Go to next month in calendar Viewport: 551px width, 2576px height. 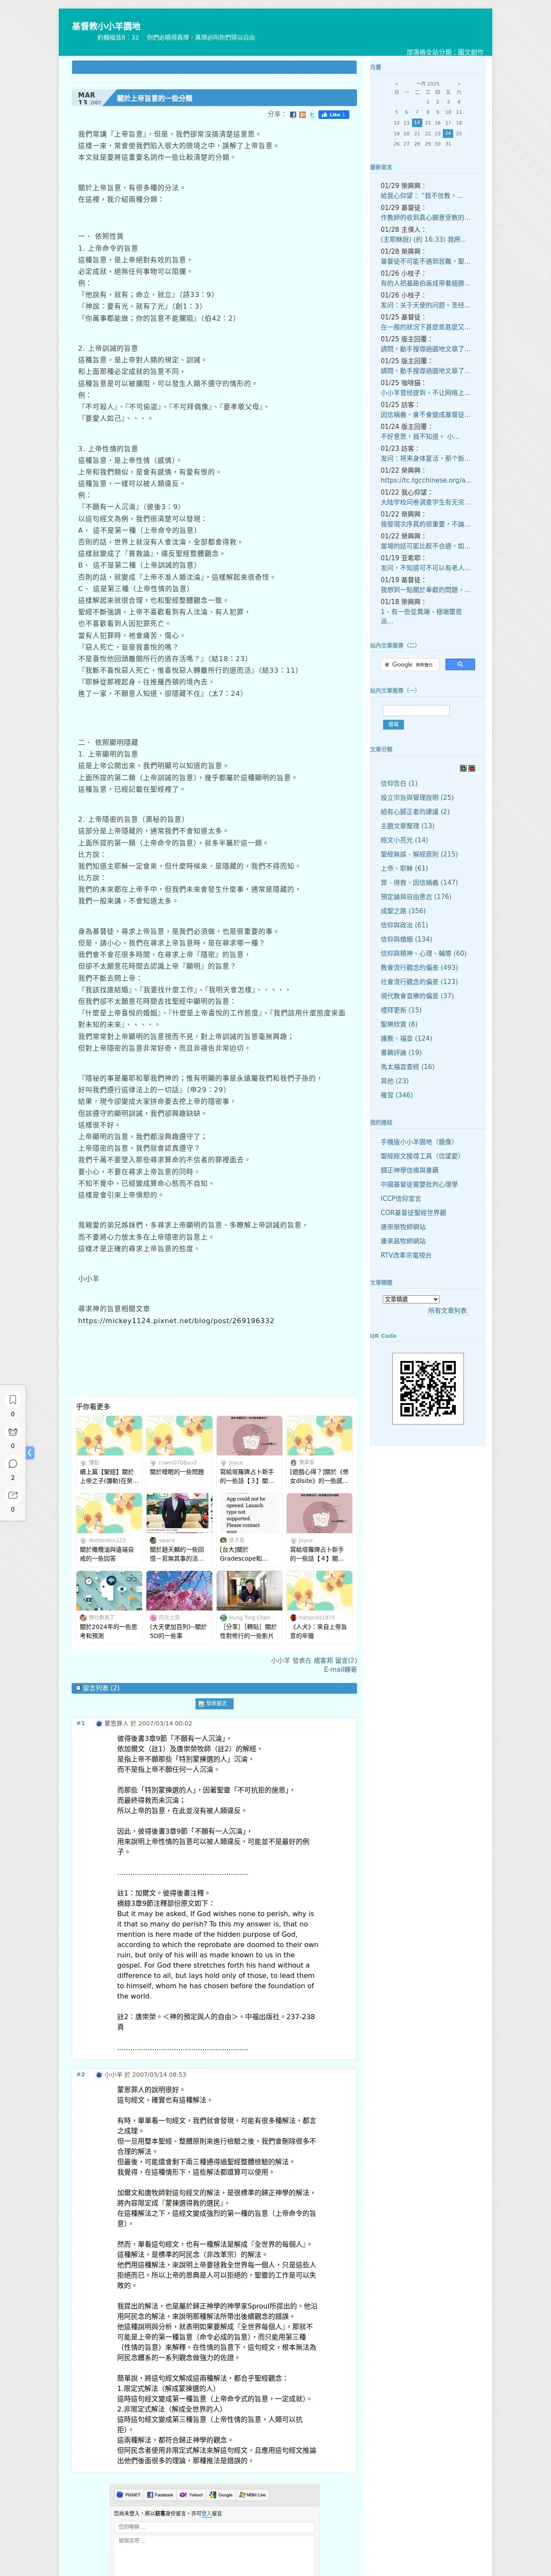click(459, 84)
